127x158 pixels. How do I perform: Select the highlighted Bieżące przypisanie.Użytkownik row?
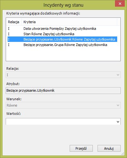(62, 39)
